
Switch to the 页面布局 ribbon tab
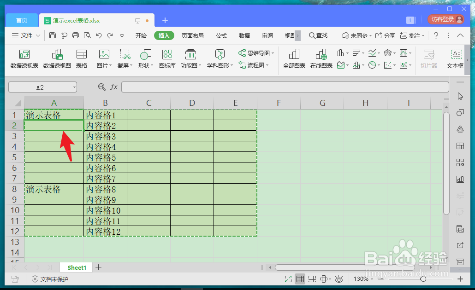point(193,35)
